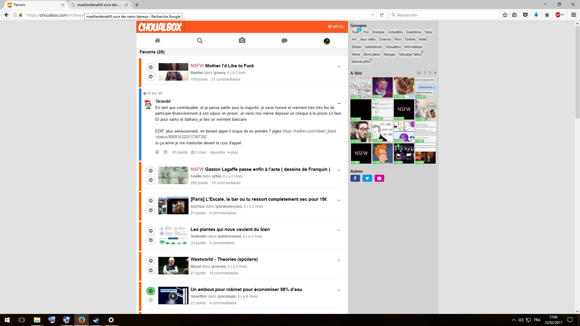Open the notification center icon

570,320
